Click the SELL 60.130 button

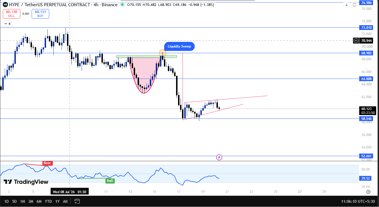tap(12, 14)
